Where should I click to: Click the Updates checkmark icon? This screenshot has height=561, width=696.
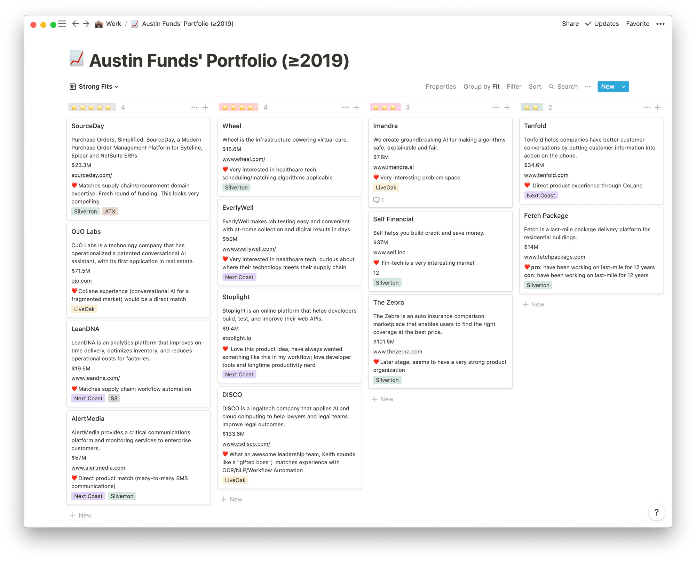coord(588,24)
